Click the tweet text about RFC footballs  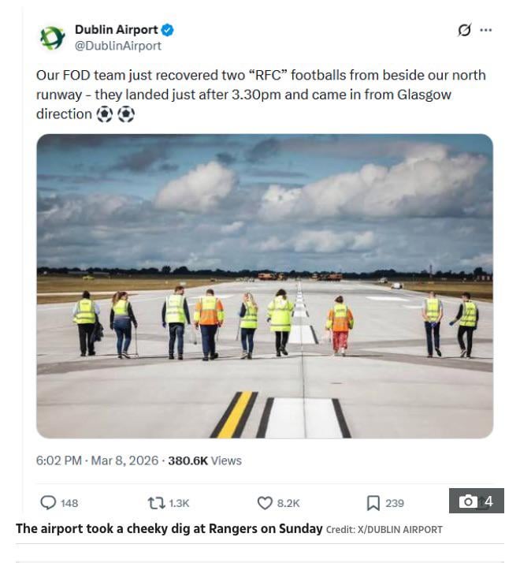click(260, 94)
